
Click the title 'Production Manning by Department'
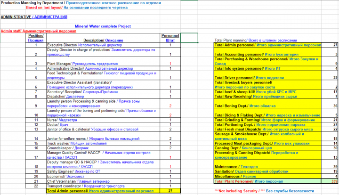[32, 3]
